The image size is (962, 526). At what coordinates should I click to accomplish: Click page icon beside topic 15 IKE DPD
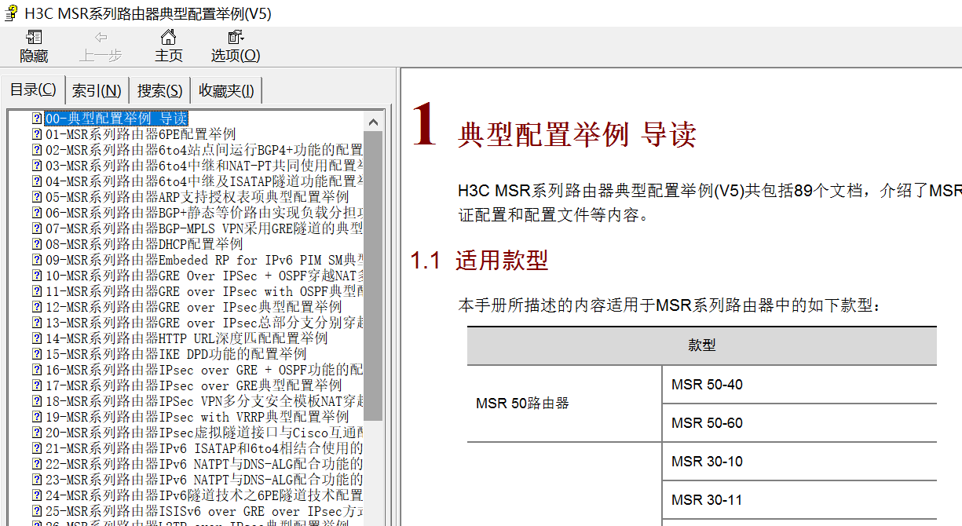(x=37, y=354)
